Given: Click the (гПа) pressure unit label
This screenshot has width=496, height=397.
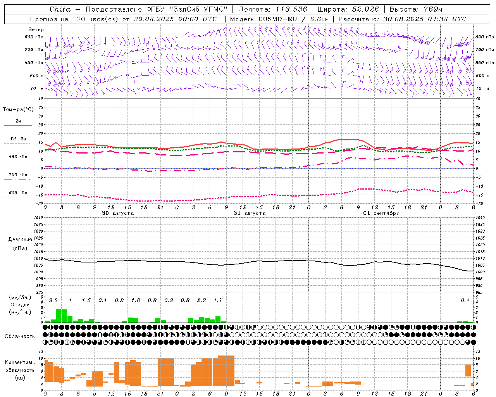Looking at the screenshot, I should pyautogui.click(x=20, y=248).
